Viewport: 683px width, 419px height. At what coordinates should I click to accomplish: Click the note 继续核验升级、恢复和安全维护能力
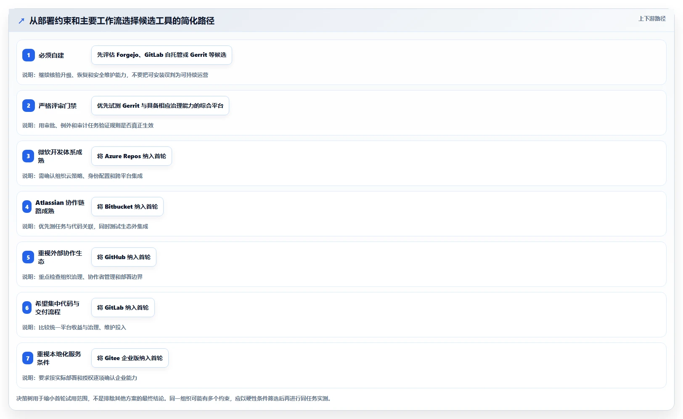click(115, 75)
